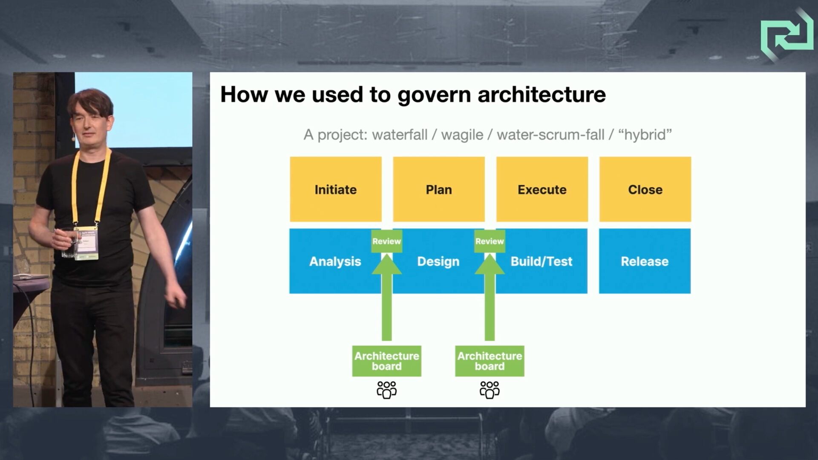Select the yellow Close phase box
This screenshot has height=460, width=818.
[645, 189]
